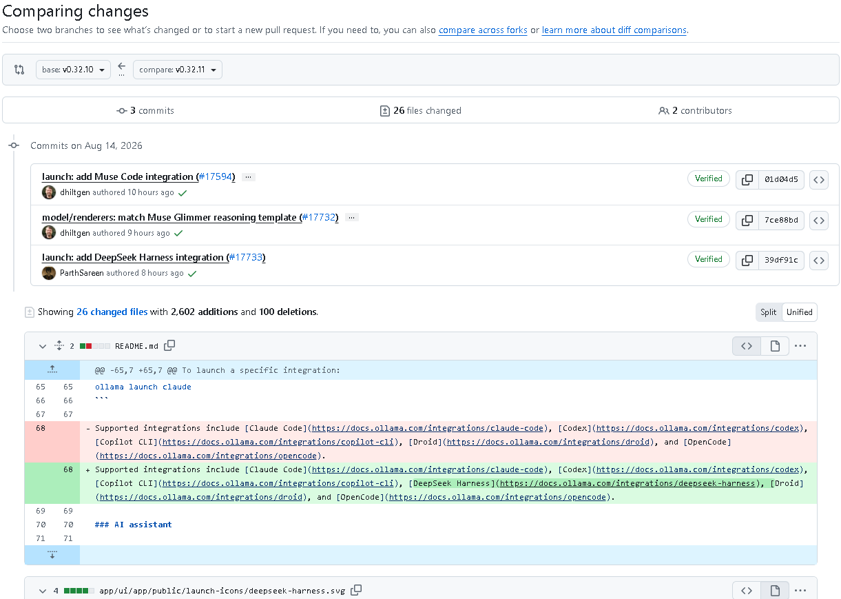The width and height of the screenshot is (841, 599).
Task: Open commit 'model/renderers: match Muse Glimmer reasoning template'
Action: pyautogui.click(x=169, y=217)
